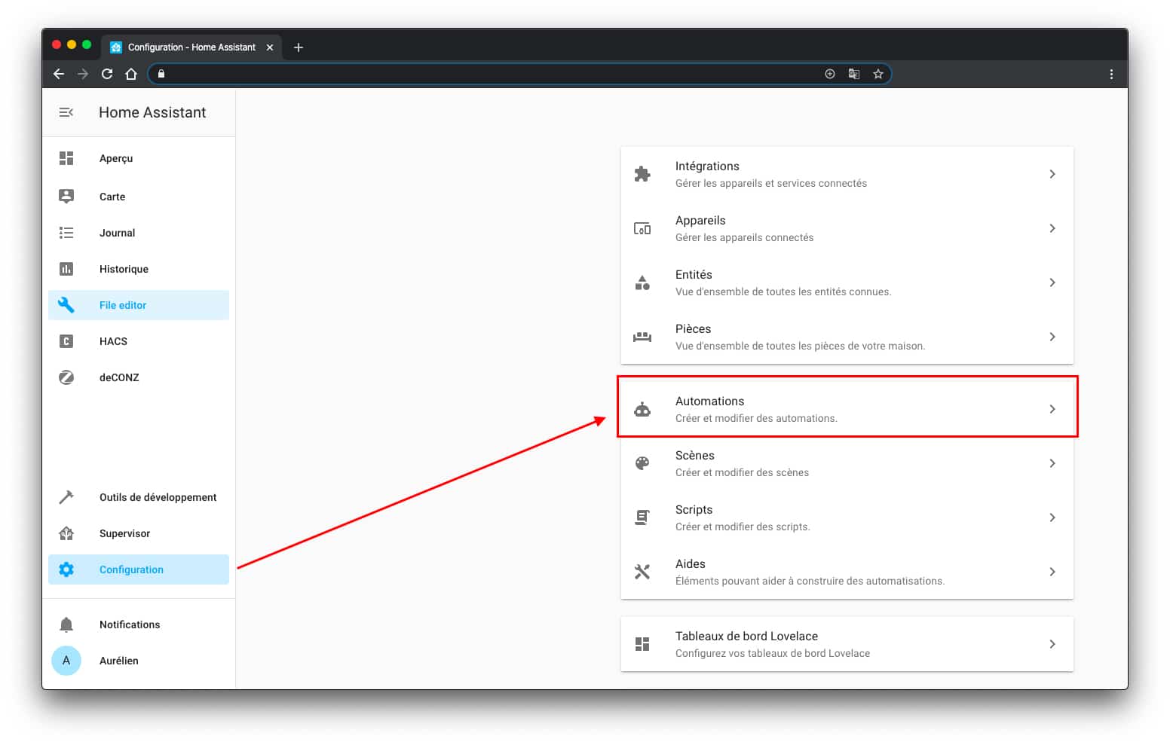Expand the Tableaux de bord Lovelace chevron
Screen dimensions: 1170x745
click(1052, 644)
